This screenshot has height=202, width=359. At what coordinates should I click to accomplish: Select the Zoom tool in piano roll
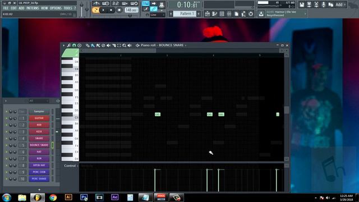(x=125, y=45)
